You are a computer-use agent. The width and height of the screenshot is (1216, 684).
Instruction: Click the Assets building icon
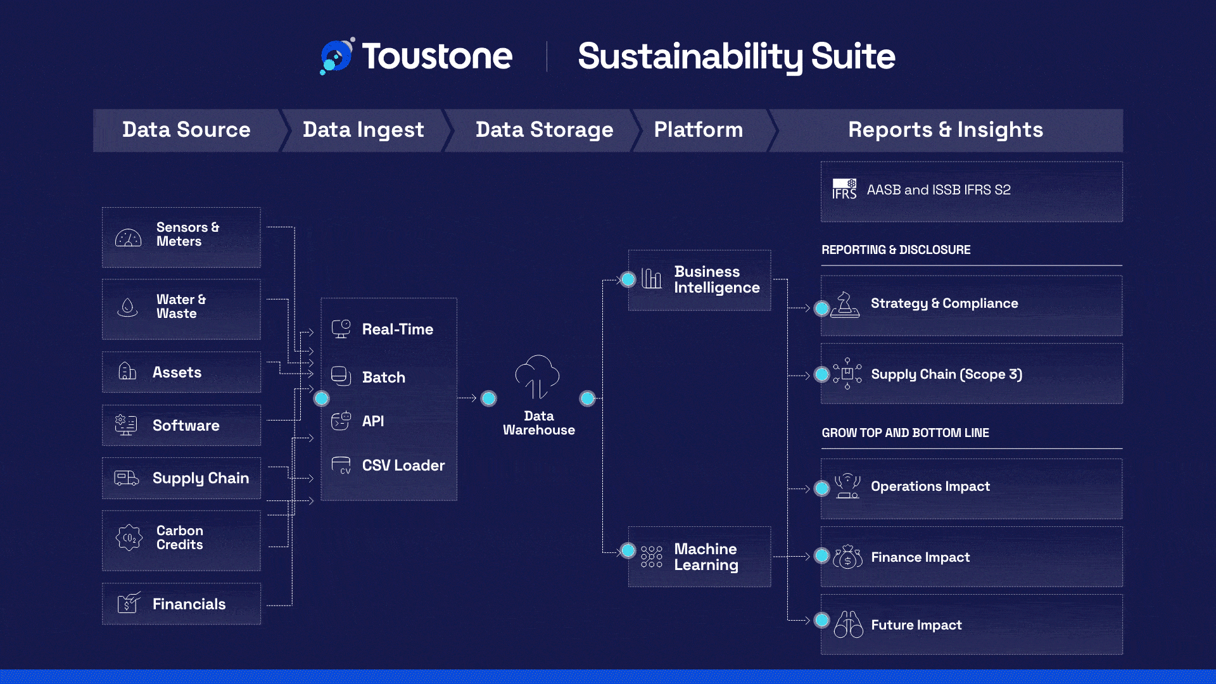(127, 371)
